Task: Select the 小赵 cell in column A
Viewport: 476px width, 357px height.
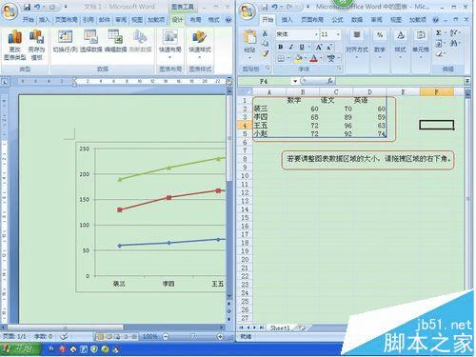Action: click(268, 134)
